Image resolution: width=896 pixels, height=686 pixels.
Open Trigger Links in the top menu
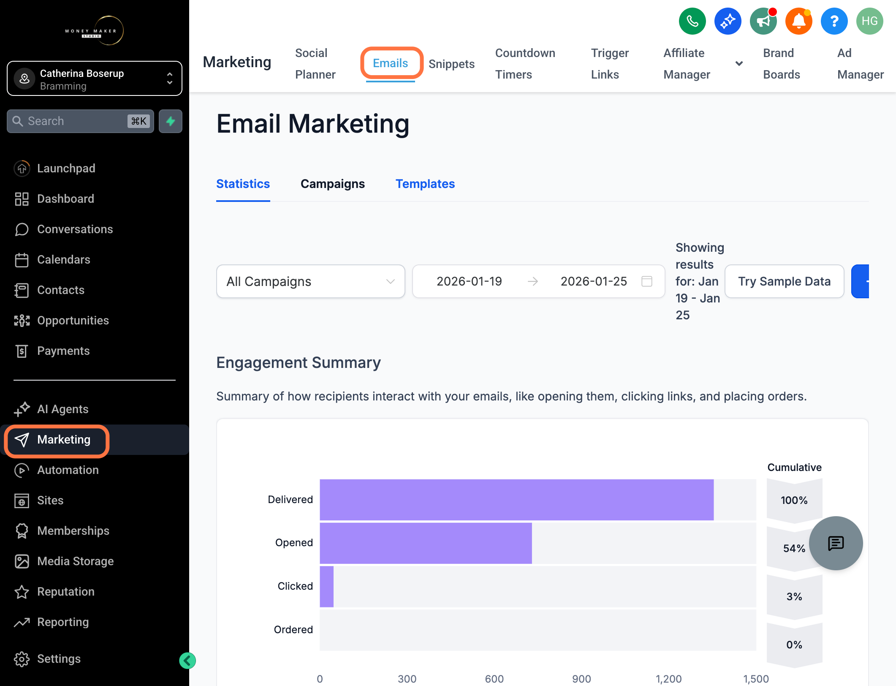point(610,63)
